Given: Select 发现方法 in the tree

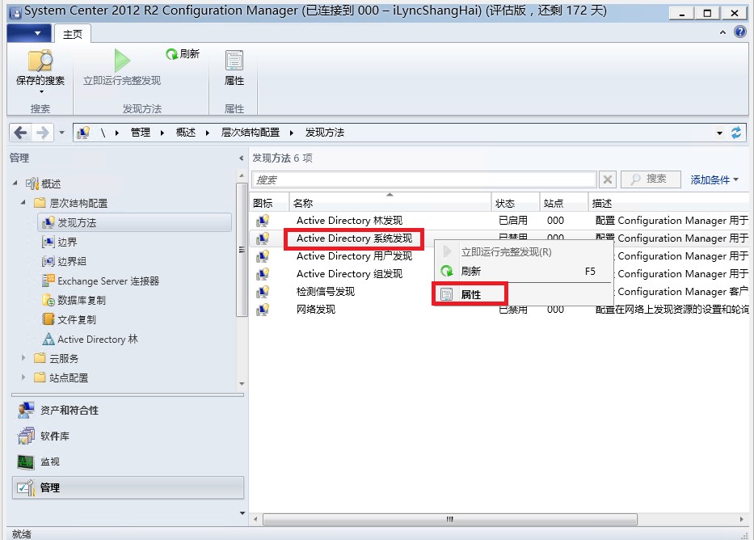Looking at the screenshot, I should point(135,222).
